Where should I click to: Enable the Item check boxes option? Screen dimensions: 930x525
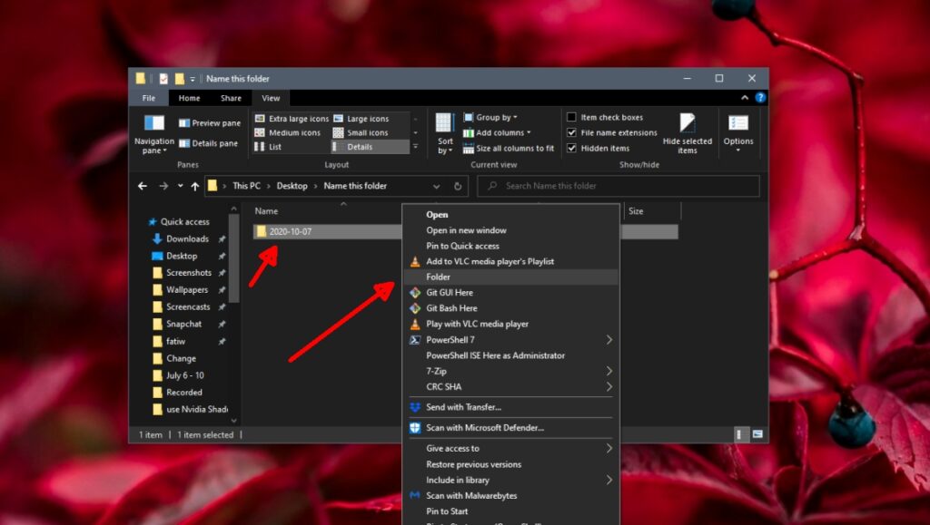pos(571,117)
